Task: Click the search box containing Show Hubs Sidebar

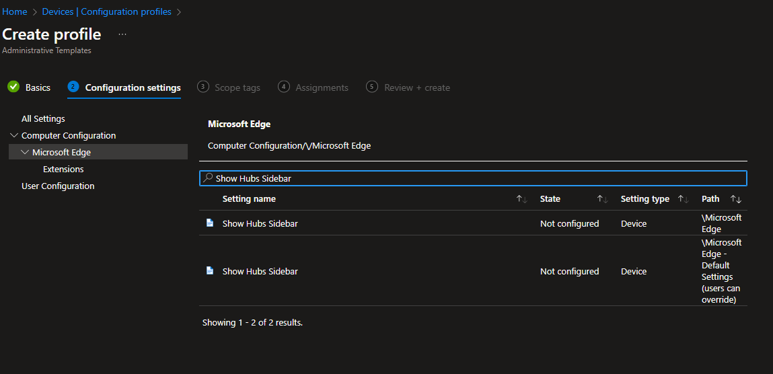Action: [x=473, y=178]
